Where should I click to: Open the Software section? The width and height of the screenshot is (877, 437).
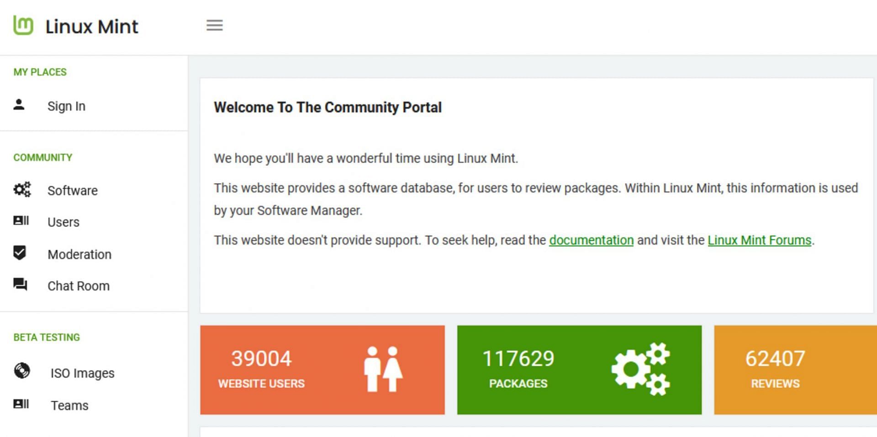(x=73, y=191)
